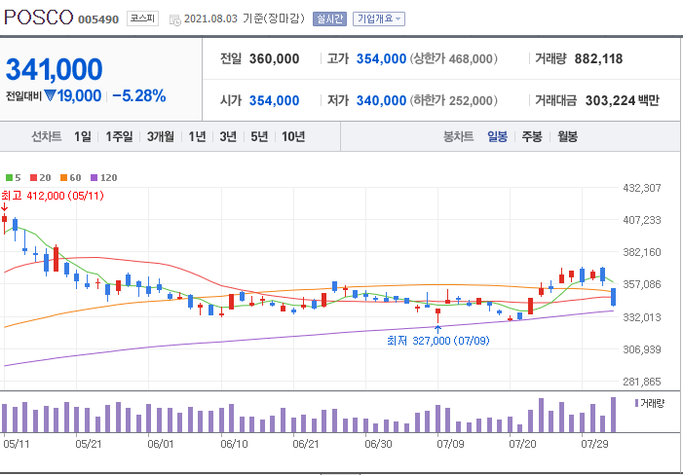The image size is (683, 475).
Task: Click the 281,865 price axis label
Action: tap(642, 382)
